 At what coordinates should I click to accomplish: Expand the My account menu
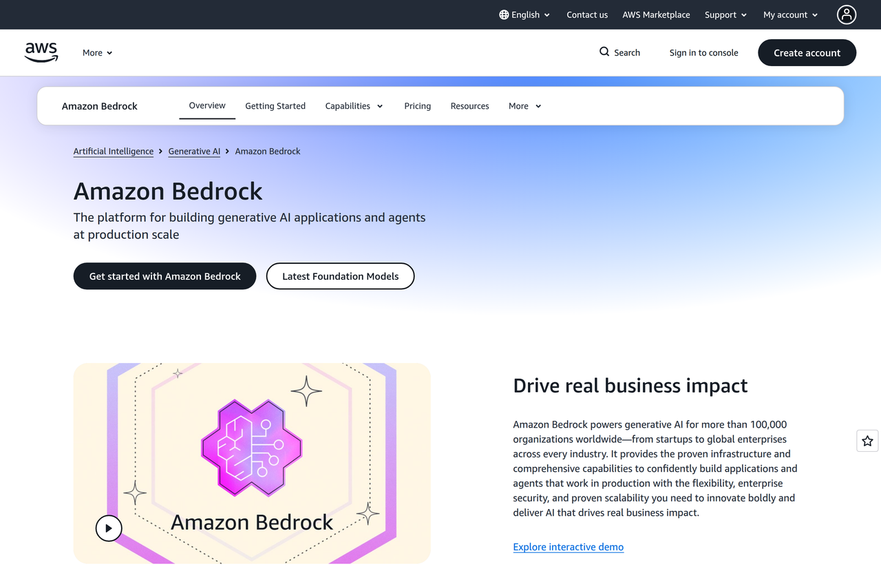(x=790, y=14)
